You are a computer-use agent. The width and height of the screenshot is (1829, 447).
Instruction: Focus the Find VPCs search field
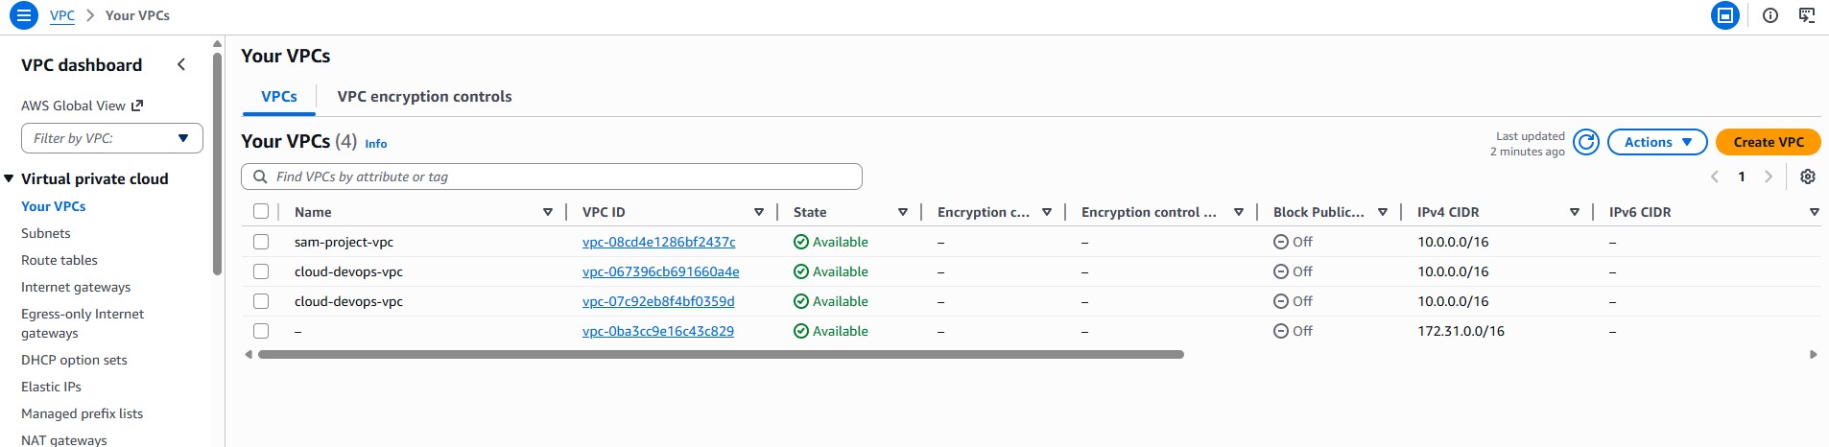[x=552, y=176]
